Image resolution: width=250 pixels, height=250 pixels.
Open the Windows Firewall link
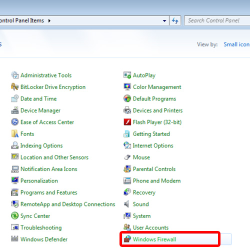click(x=154, y=239)
